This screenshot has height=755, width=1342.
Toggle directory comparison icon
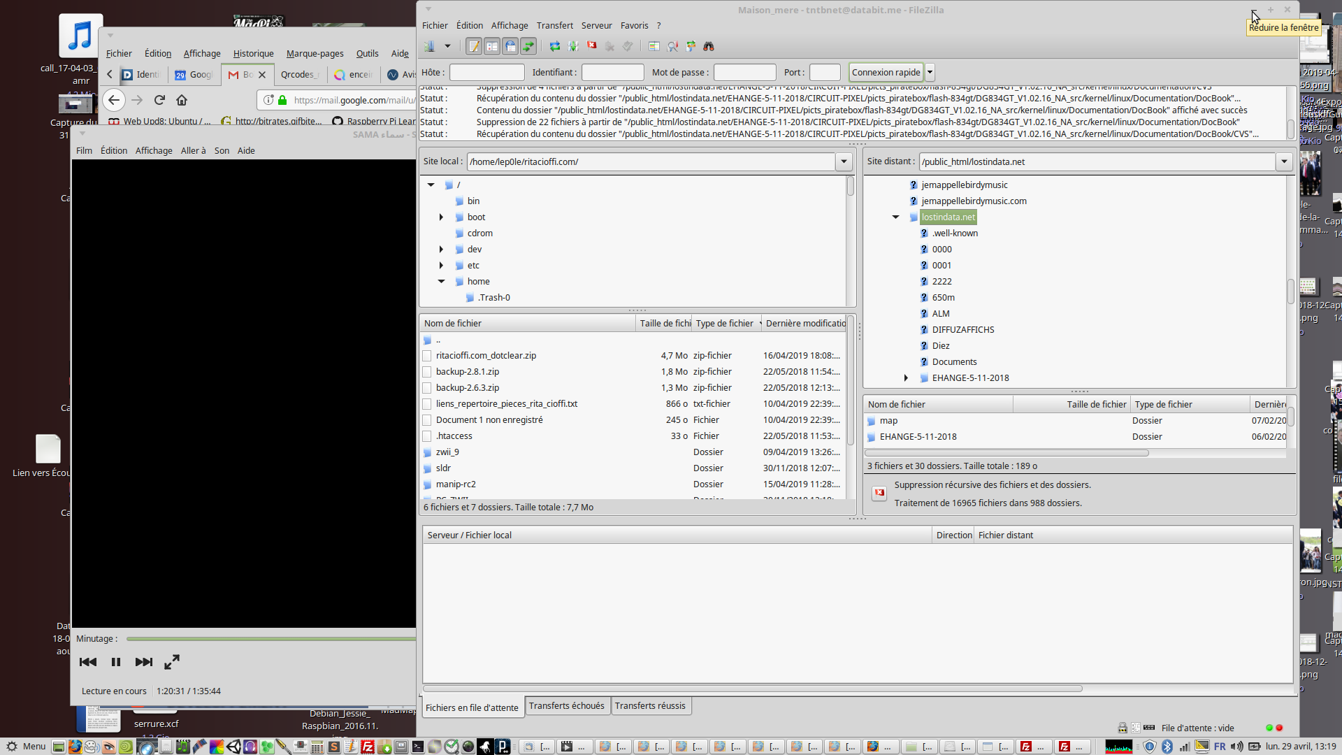pos(672,47)
